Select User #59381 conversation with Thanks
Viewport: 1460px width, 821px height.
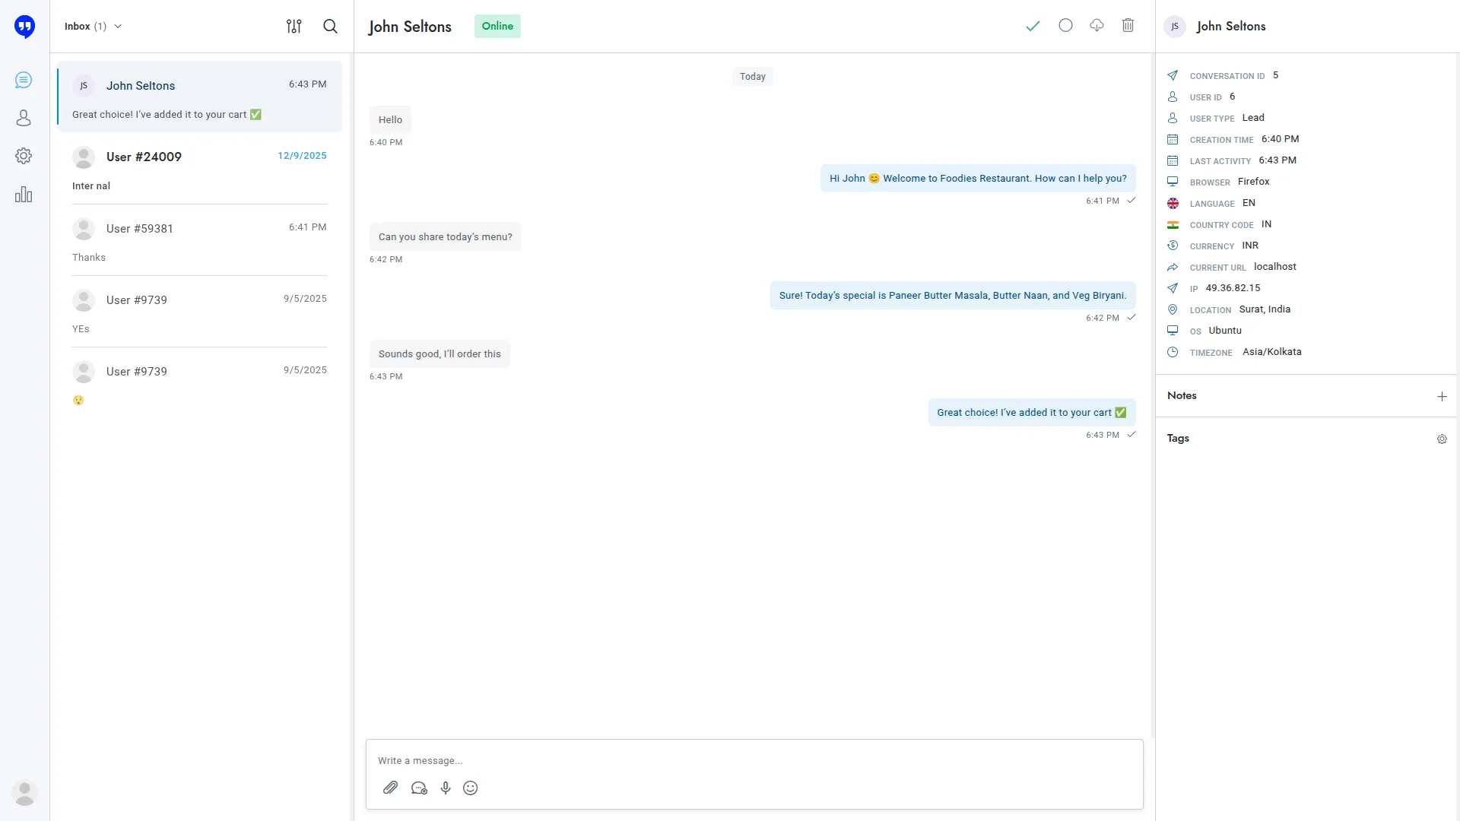coord(199,241)
